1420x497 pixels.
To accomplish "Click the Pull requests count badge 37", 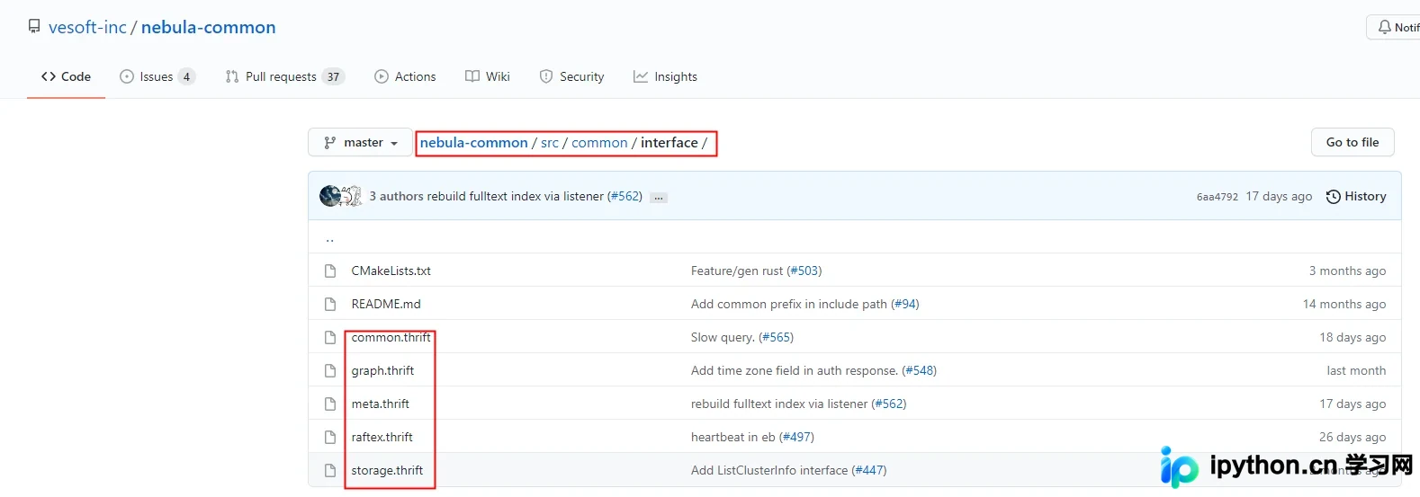I will pyautogui.click(x=333, y=76).
